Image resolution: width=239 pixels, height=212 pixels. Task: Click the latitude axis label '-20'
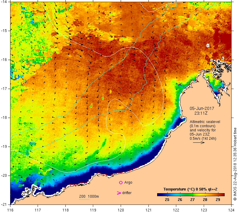pos(4,176)
